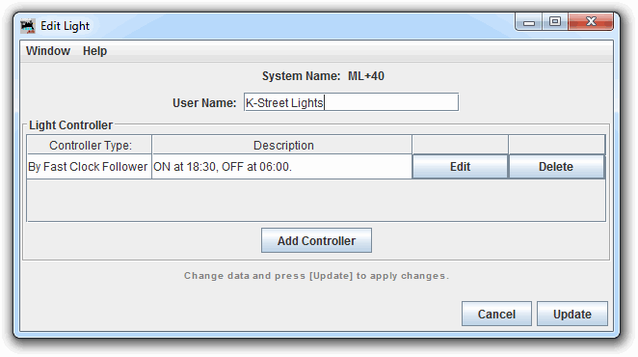Open the Window menu
The image size is (638, 357).
(x=48, y=51)
